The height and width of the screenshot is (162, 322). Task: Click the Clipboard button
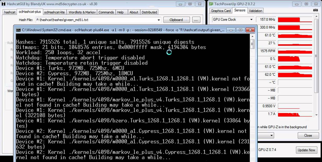tap(176, 20)
